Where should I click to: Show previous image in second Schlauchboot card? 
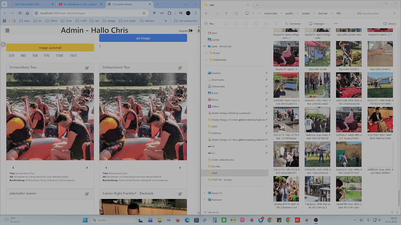[107, 168]
